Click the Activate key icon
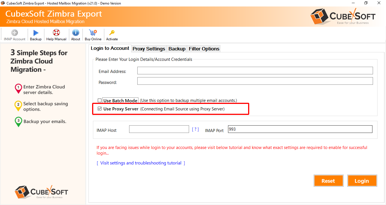This screenshot has width=386, height=205. pos(112,33)
